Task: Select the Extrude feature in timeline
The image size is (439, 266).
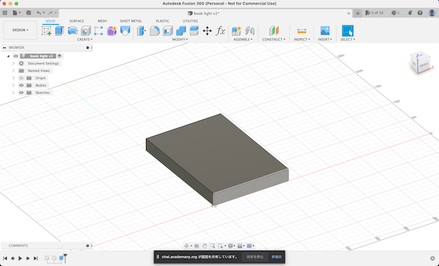Action: [61, 258]
